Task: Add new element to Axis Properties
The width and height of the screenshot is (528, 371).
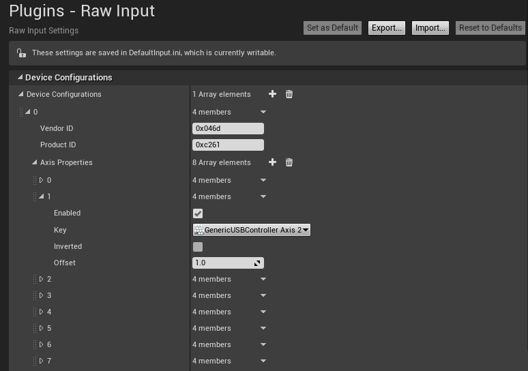Action: tap(272, 162)
